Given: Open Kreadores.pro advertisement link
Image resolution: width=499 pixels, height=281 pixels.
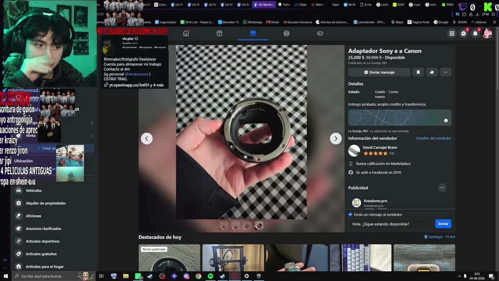Looking at the screenshot, I should pyautogui.click(x=375, y=201).
